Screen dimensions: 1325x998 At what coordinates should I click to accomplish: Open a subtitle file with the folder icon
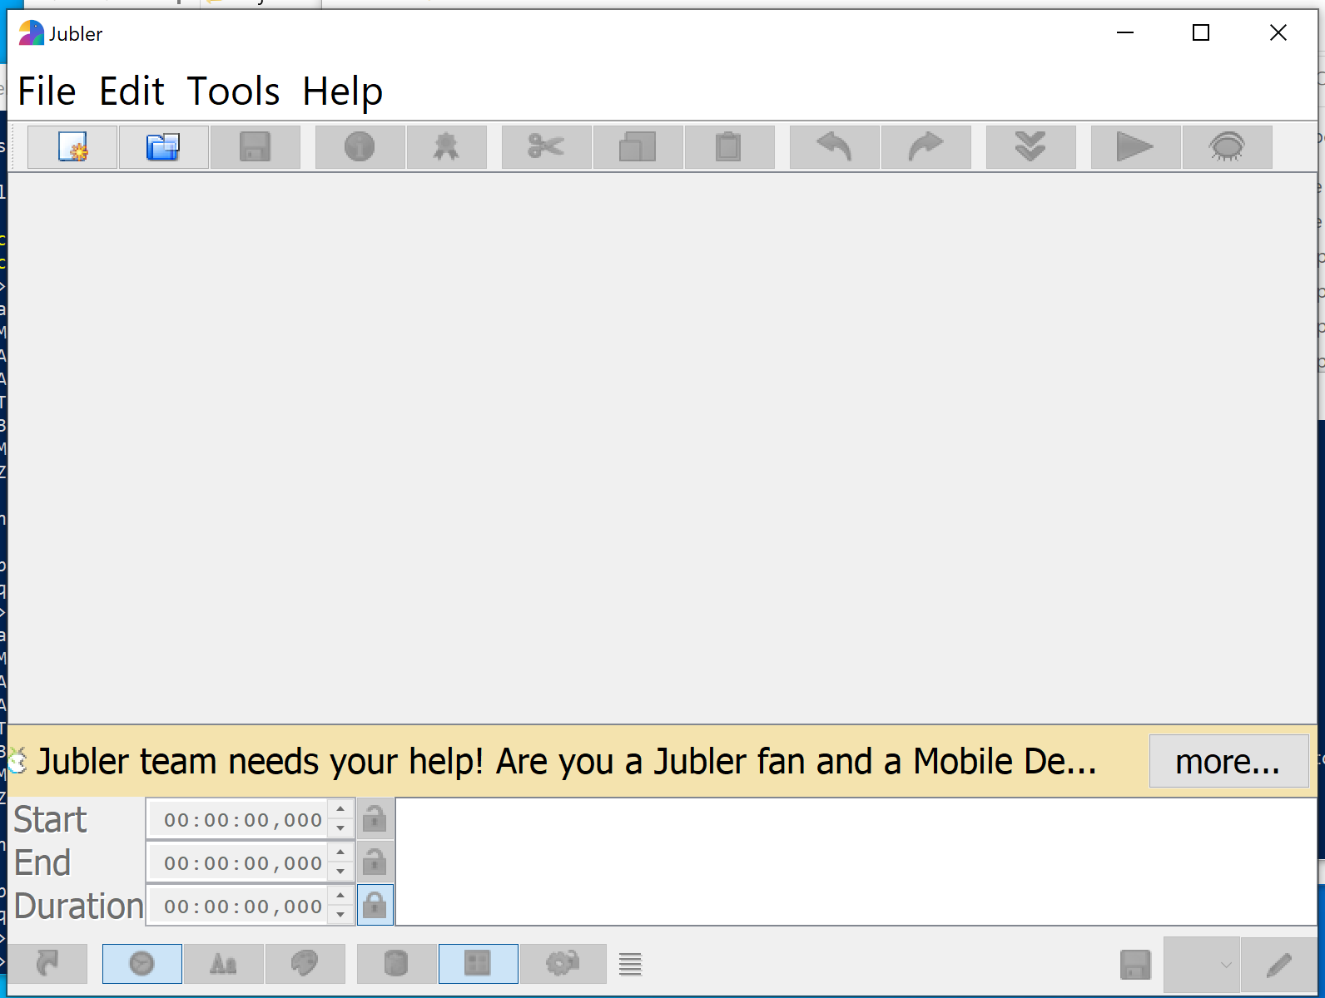[x=163, y=147]
